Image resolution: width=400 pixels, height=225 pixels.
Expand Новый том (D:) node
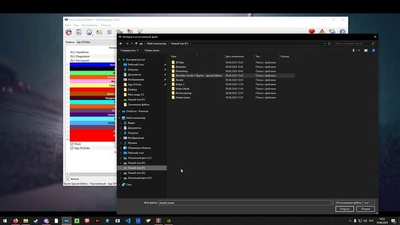click(121, 163)
